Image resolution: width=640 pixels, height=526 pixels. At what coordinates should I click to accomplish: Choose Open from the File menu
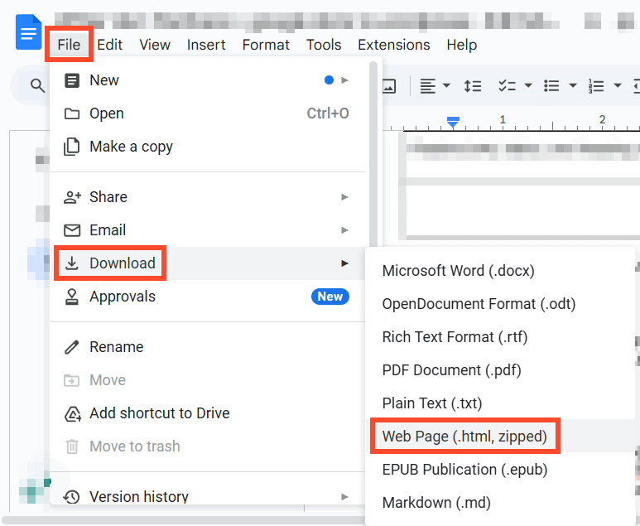tap(208, 113)
